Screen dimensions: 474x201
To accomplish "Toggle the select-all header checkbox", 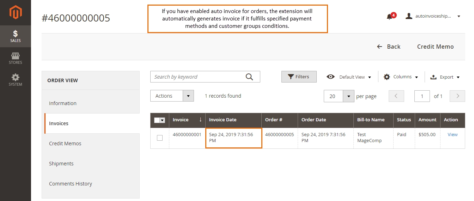I will pyautogui.click(x=158, y=120).
